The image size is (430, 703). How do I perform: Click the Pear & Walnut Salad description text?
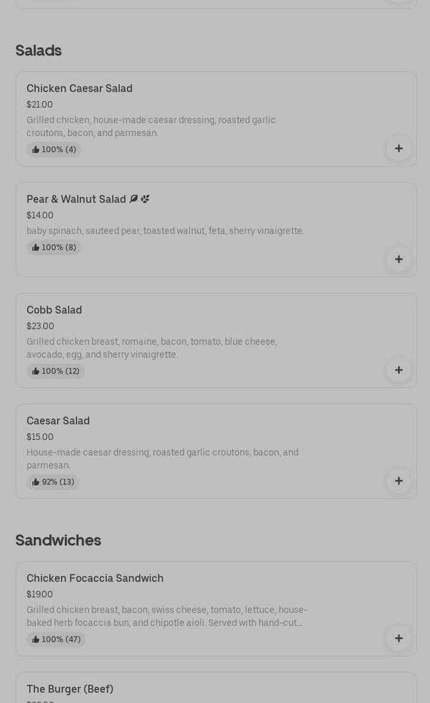click(x=165, y=231)
